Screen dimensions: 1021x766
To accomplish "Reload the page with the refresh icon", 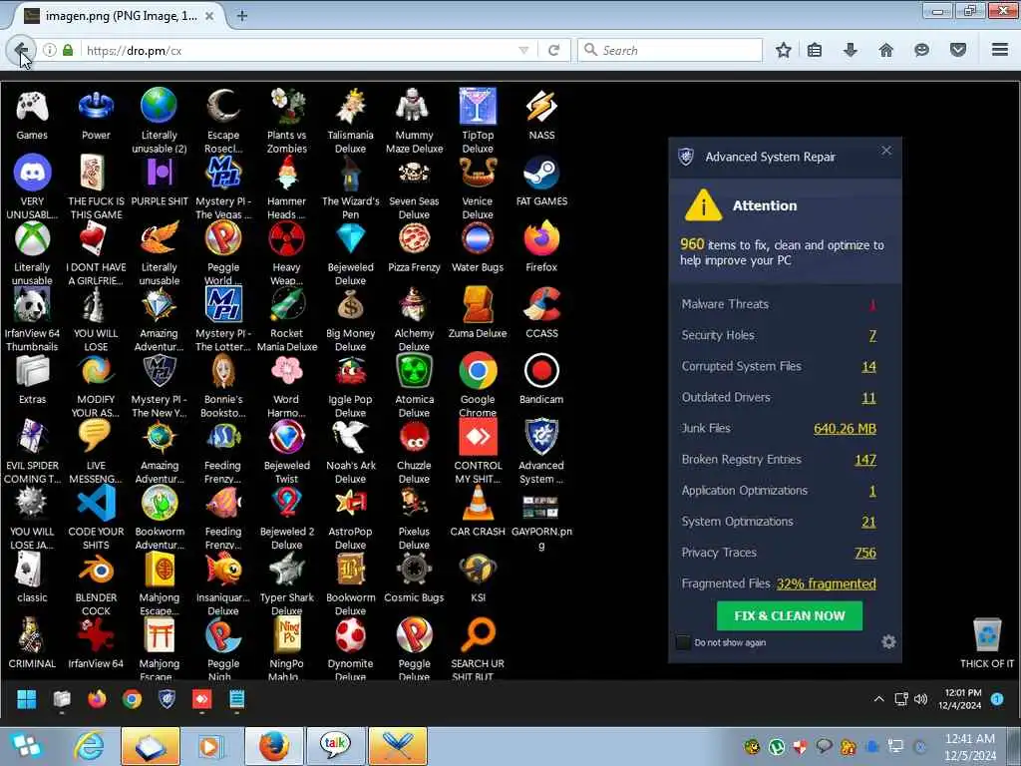I will (x=554, y=50).
